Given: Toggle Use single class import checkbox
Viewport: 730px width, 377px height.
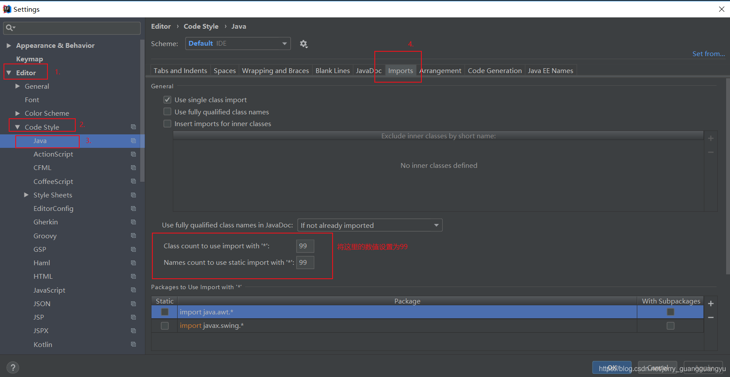Looking at the screenshot, I should coord(167,100).
